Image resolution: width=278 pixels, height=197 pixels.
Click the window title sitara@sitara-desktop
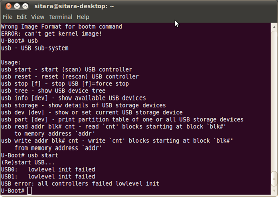click(x=74, y=6)
